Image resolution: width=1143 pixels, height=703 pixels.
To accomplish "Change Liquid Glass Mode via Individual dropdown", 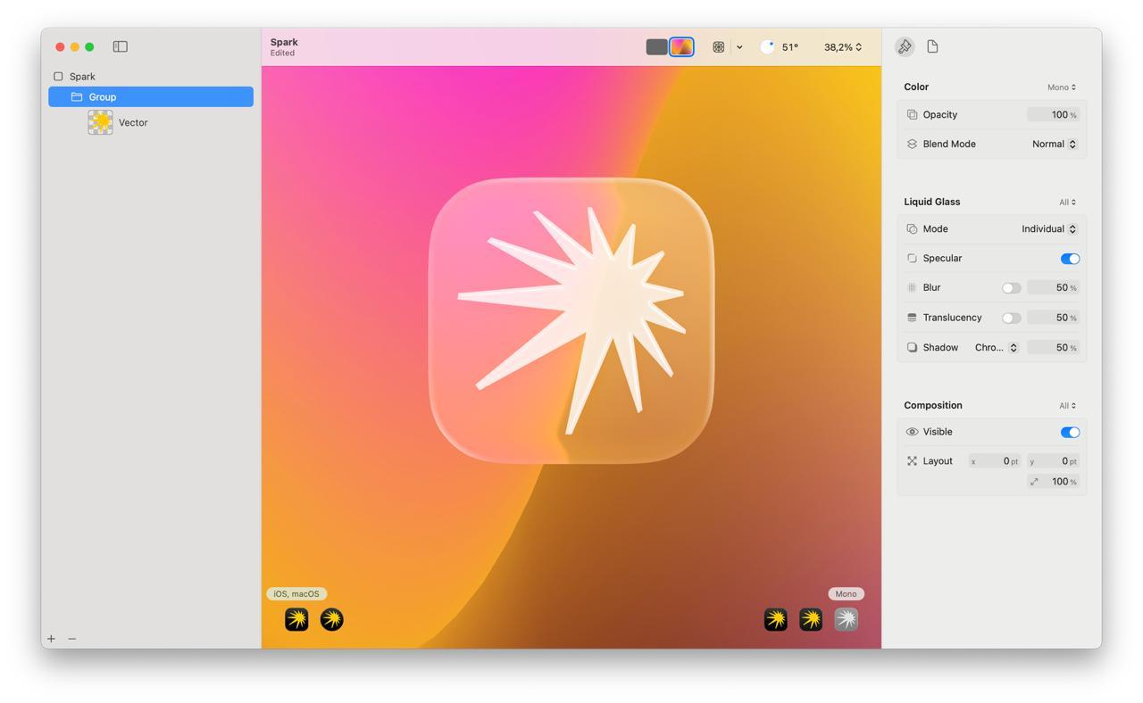I will pyautogui.click(x=1049, y=229).
